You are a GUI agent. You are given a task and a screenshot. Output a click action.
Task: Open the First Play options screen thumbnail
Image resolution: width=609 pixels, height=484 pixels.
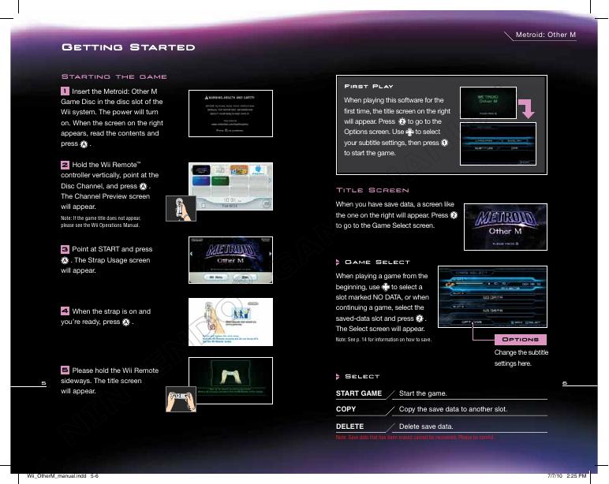pyautogui.click(x=498, y=144)
